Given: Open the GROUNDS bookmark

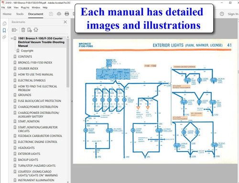Looking at the screenshot, I should pyautogui.click(x=24, y=95).
